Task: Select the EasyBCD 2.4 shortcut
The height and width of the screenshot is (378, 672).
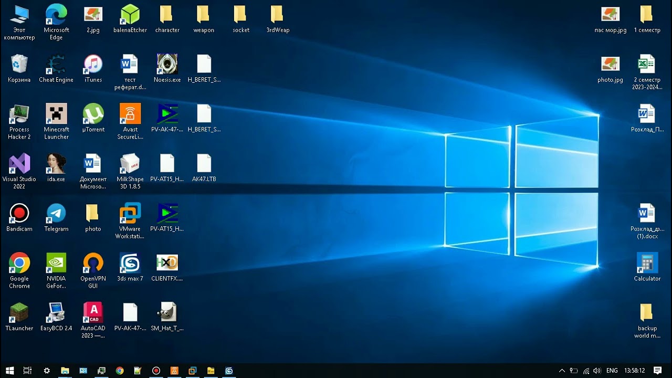Action: 56,317
